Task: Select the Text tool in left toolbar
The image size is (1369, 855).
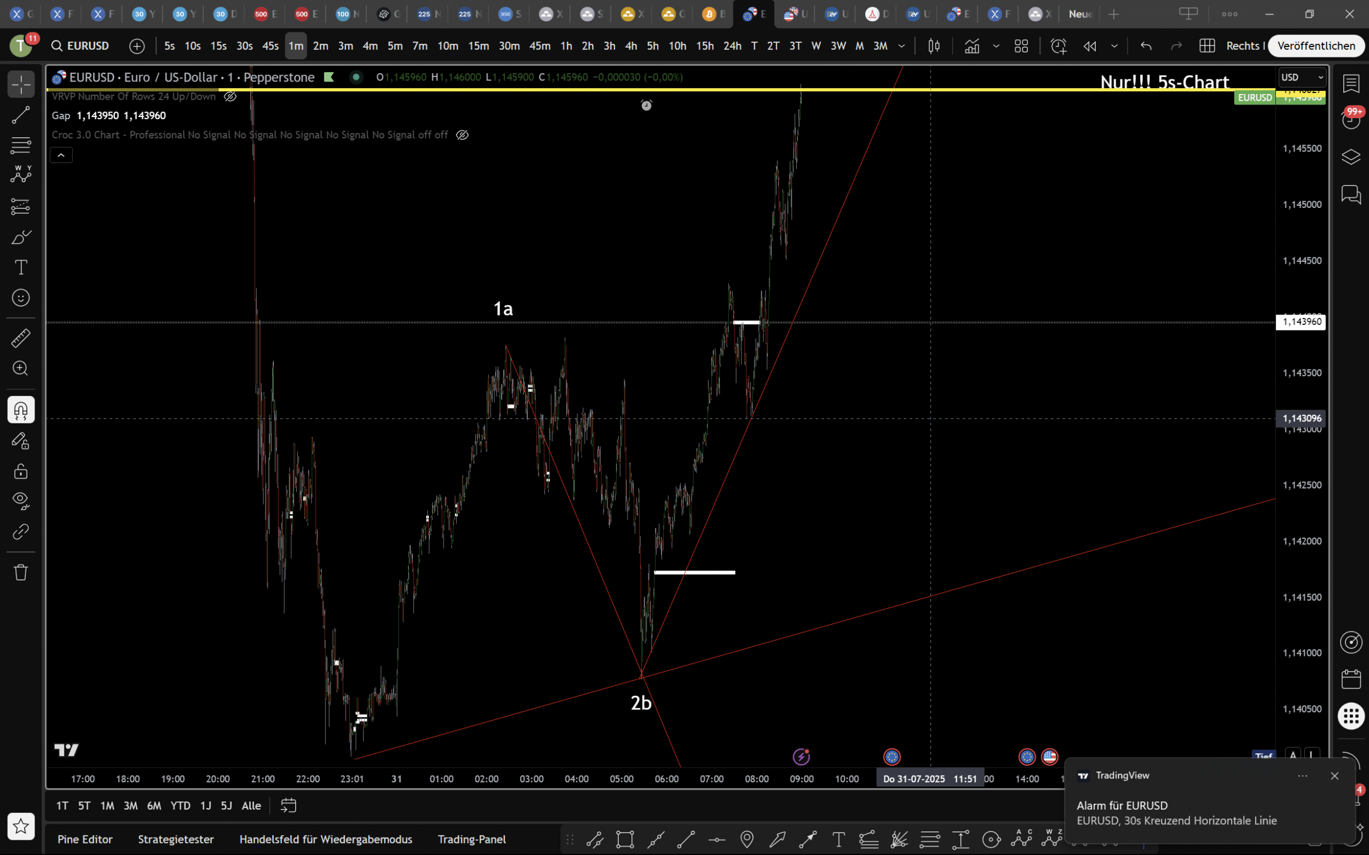Action: (21, 267)
